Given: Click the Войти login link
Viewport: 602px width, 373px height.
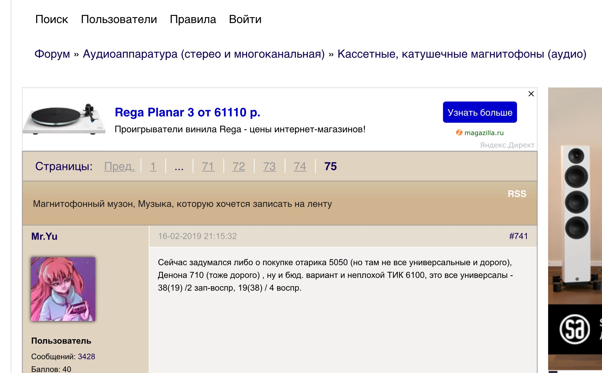Looking at the screenshot, I should (245, 20).
